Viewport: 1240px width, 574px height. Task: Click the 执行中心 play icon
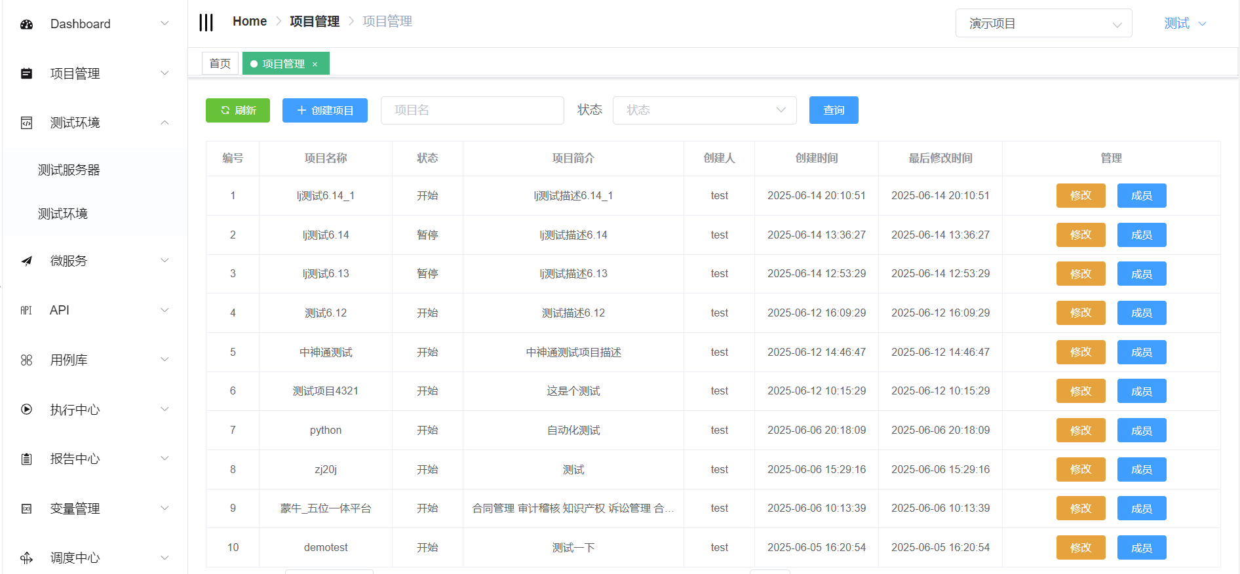point(26,410)
